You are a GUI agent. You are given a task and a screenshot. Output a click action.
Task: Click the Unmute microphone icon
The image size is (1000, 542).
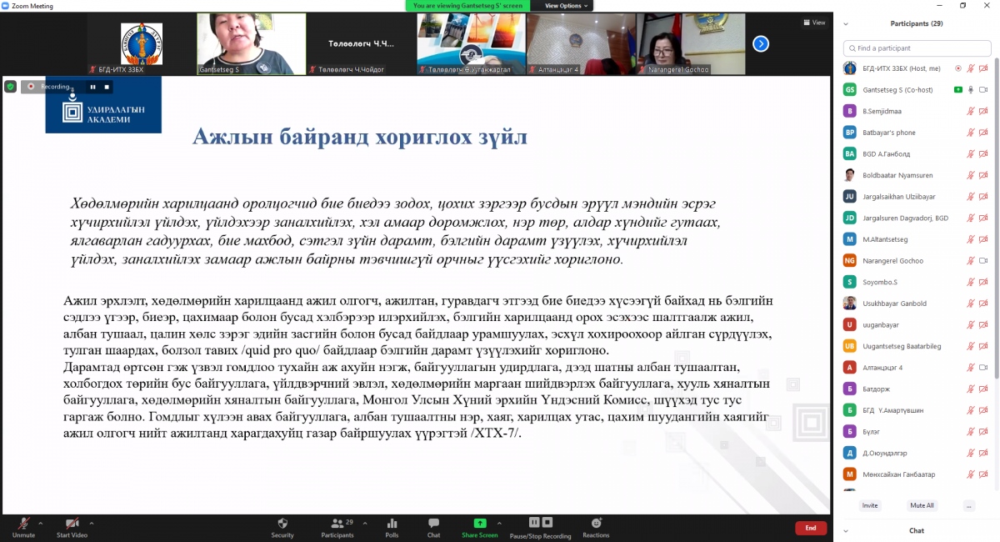(x=23, y=523)
